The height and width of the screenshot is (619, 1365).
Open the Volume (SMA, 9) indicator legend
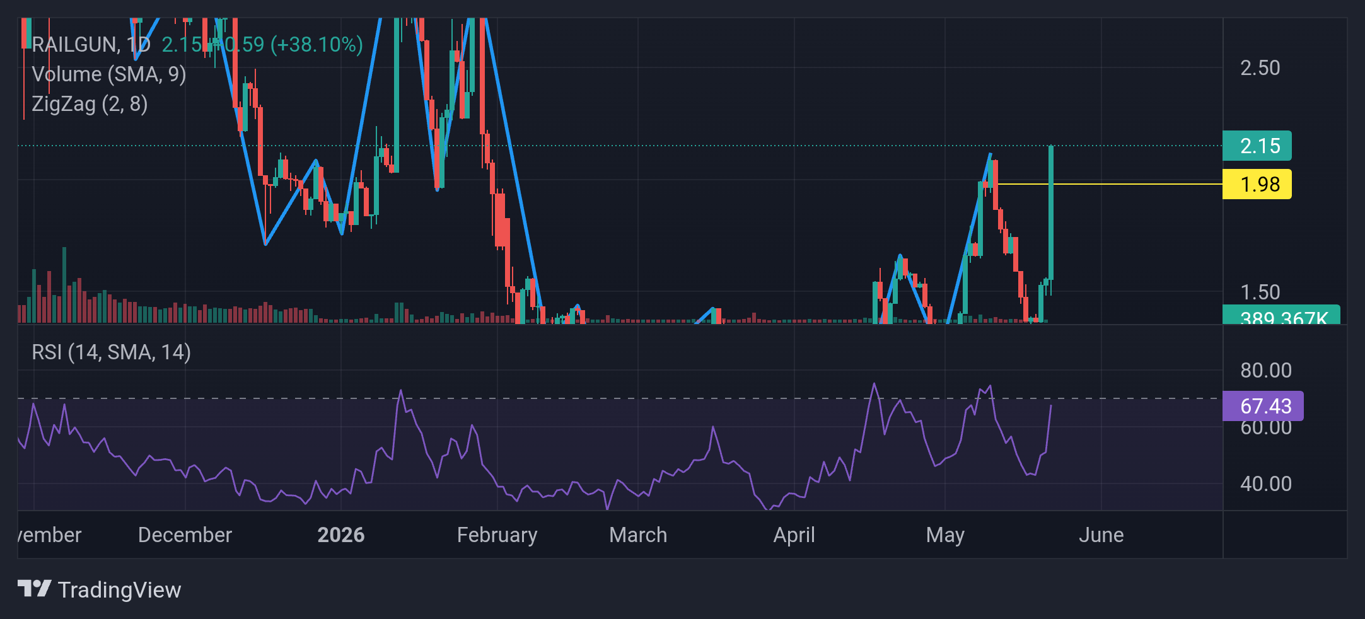108,74
